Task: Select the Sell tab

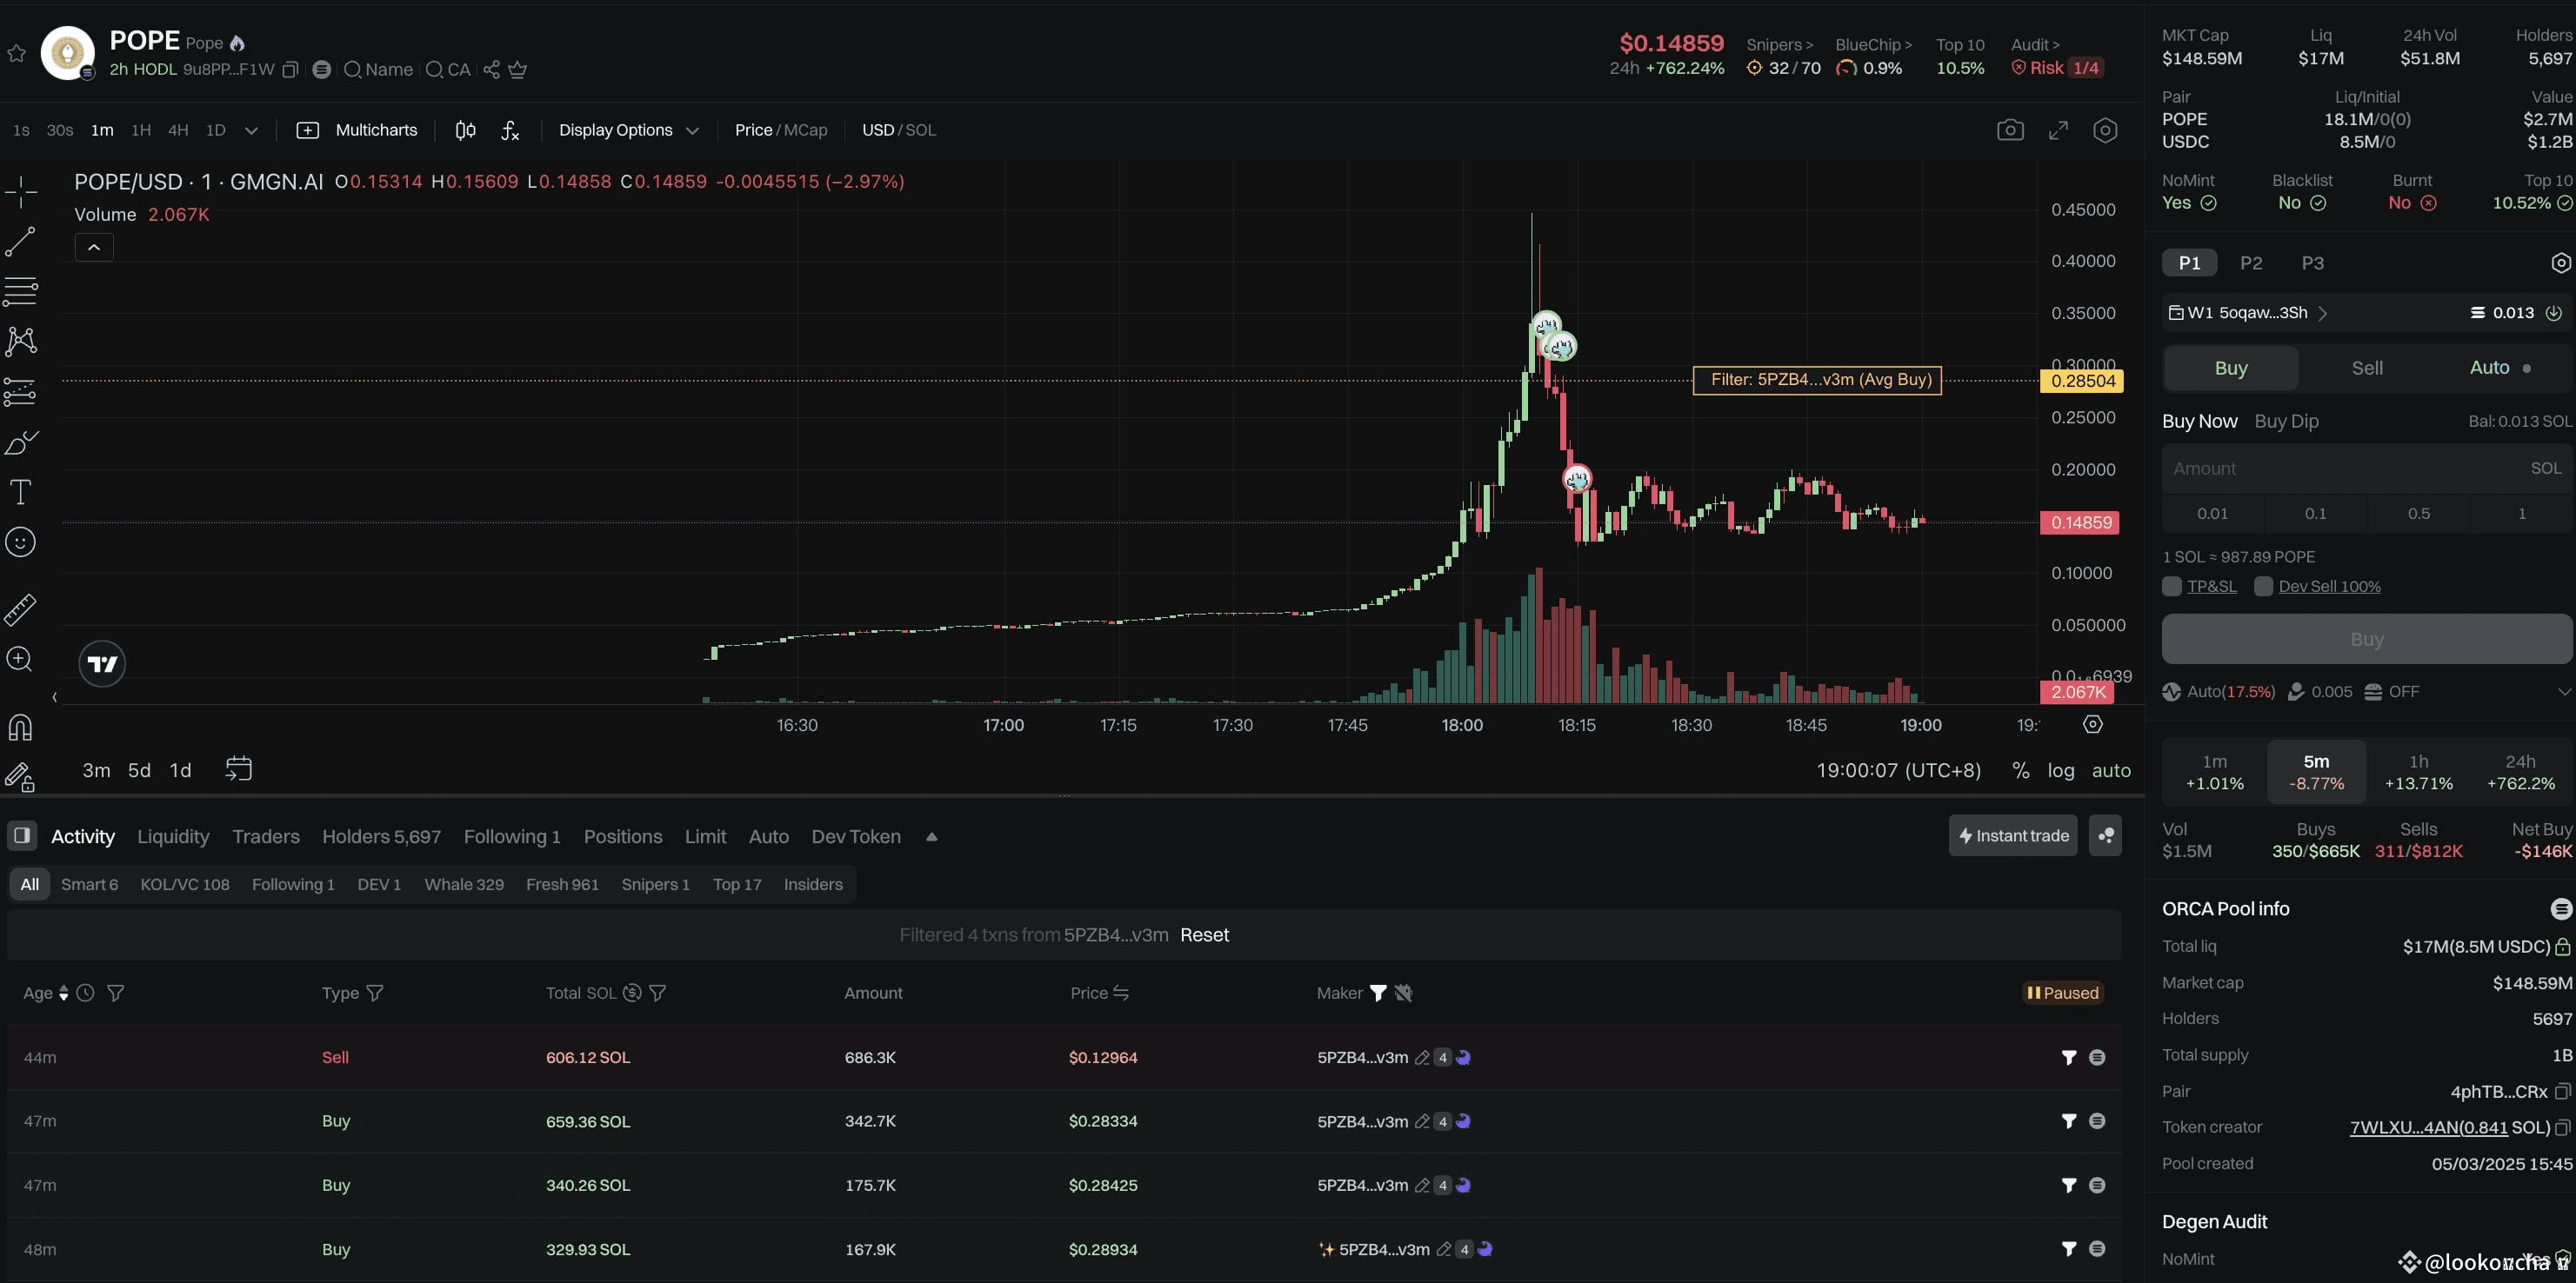Action: point(2366,368)
